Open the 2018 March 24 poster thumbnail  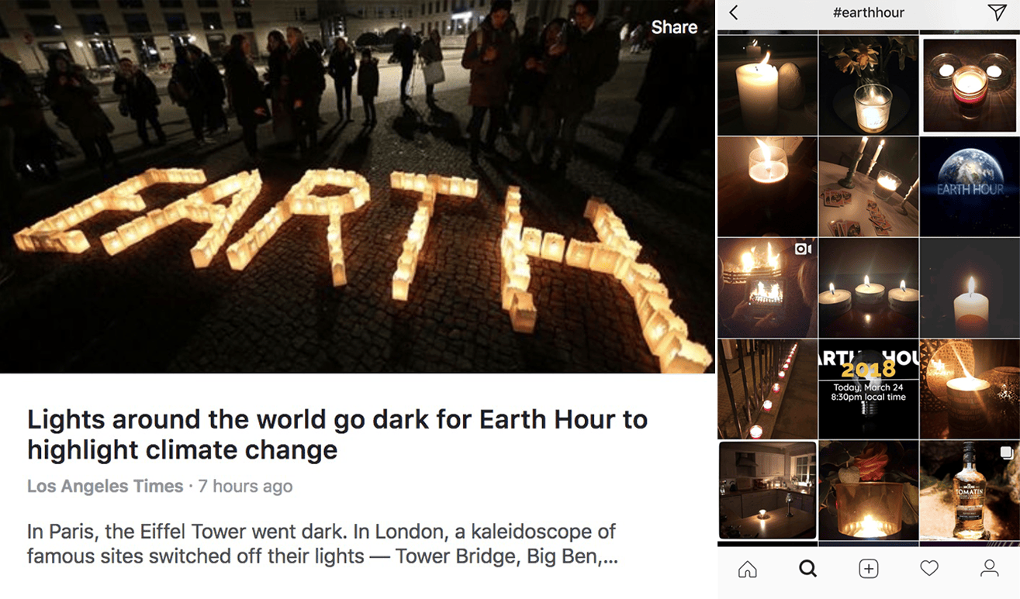[869, 389]
